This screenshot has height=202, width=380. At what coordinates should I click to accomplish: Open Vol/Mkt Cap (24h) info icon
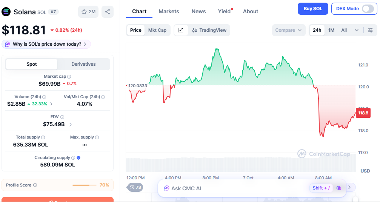pyautogui.click(x=103, y=97)
